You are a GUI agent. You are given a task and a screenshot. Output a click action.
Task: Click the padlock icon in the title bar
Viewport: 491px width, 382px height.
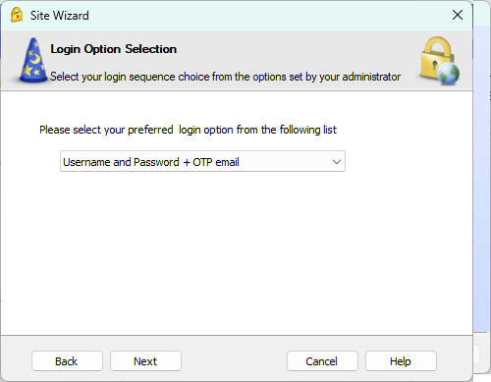tap(17, 15)
